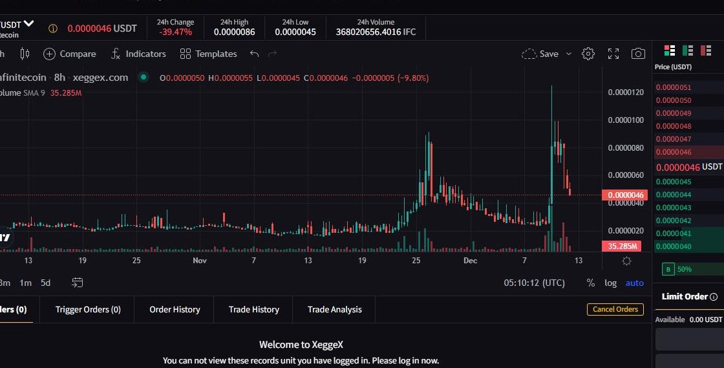Switch to Trade Analysis tab
This screenshot has height=368, width=724.
click(334, 309)
